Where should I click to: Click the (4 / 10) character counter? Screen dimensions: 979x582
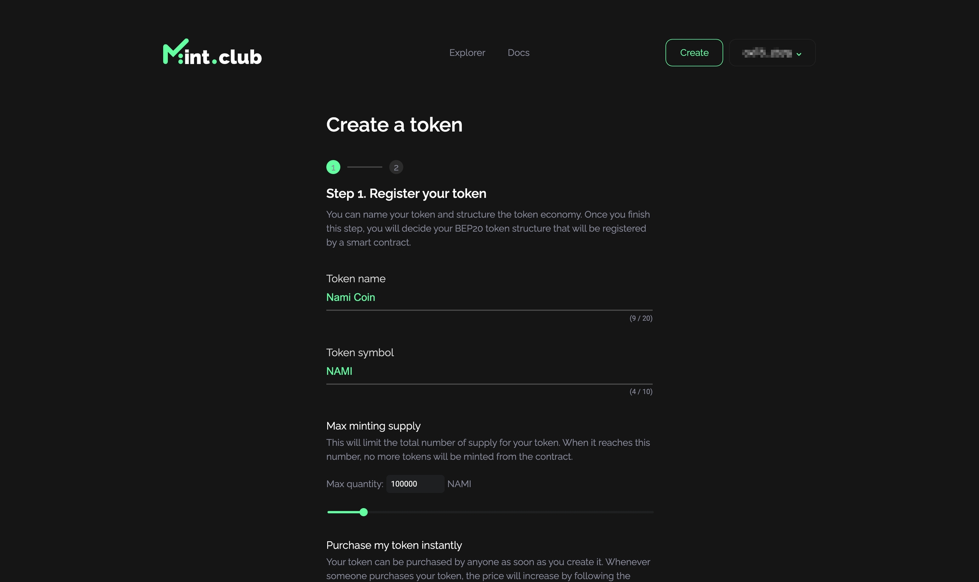(641, 392)
